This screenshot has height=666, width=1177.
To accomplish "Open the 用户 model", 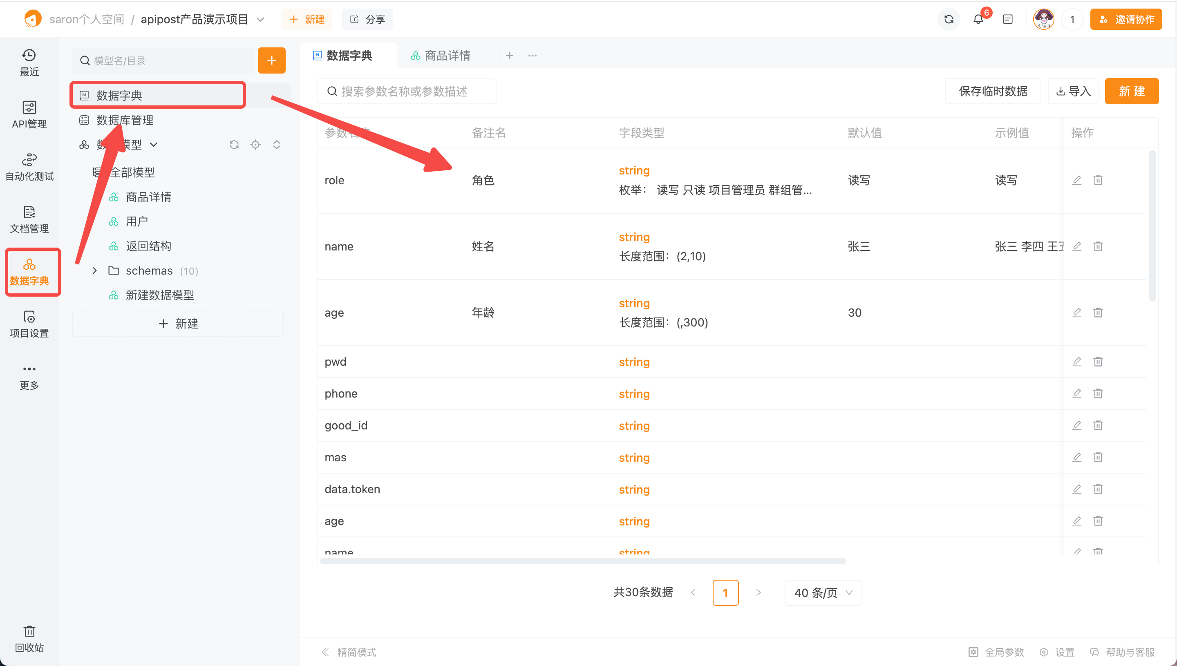I will tap(137, 221).
